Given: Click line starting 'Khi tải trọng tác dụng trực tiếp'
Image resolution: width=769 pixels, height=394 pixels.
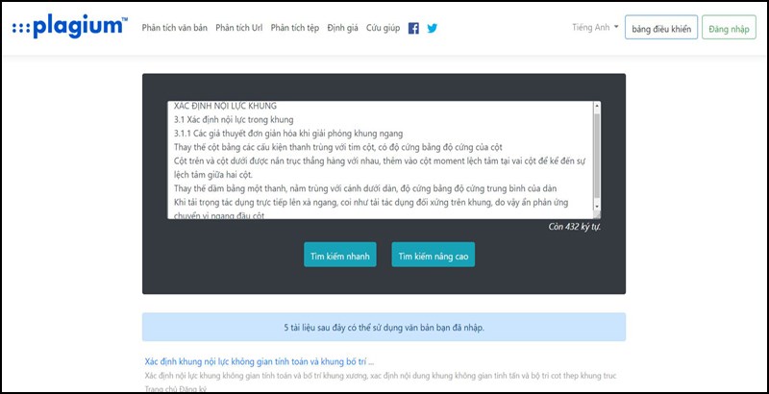Looking at the screenshot, I should point(371,202).
